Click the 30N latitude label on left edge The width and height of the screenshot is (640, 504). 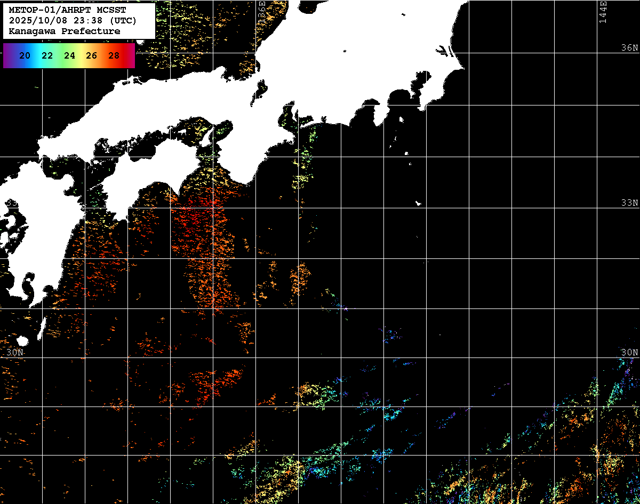[x=15, y=352]
